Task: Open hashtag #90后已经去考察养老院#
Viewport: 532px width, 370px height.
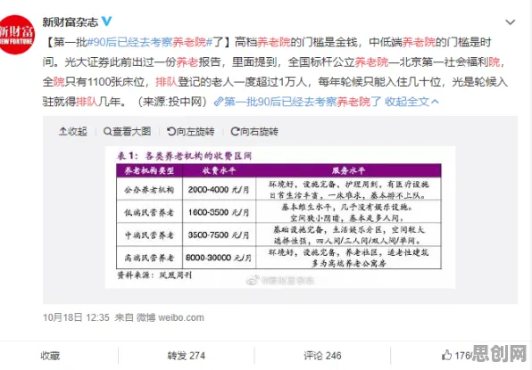Action: click(150, 42)
